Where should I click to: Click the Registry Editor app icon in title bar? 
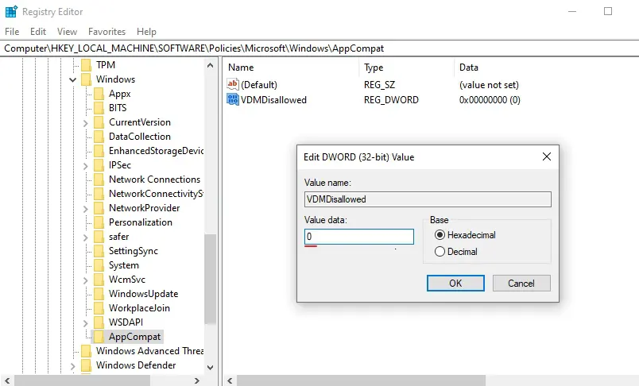[11, 12]
